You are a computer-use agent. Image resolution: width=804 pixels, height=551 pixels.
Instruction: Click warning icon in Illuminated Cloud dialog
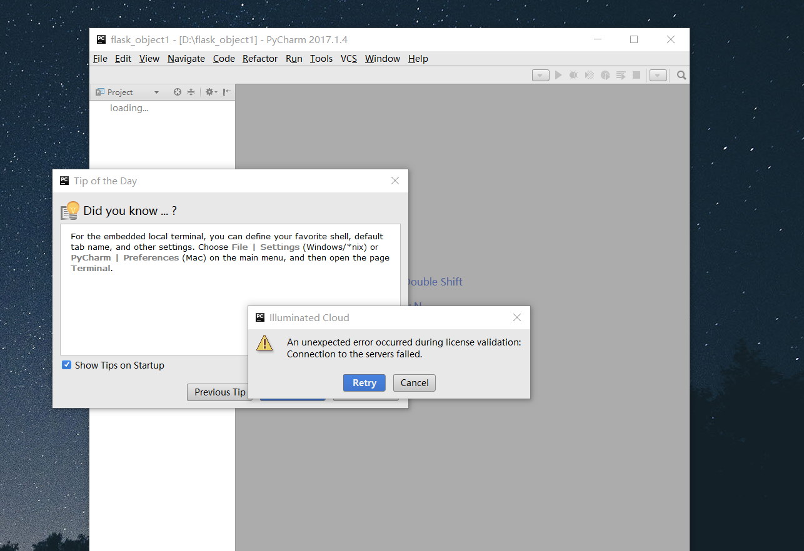click(x=265, y=342)
